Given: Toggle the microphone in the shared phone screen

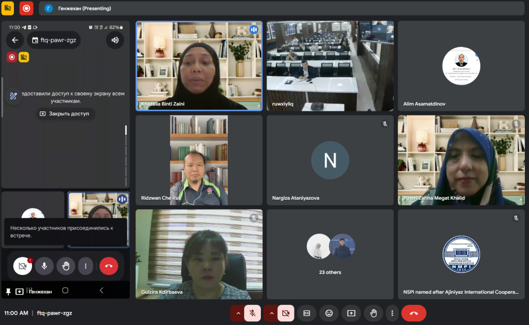Looking at the screenshot, I should point(44,266).
